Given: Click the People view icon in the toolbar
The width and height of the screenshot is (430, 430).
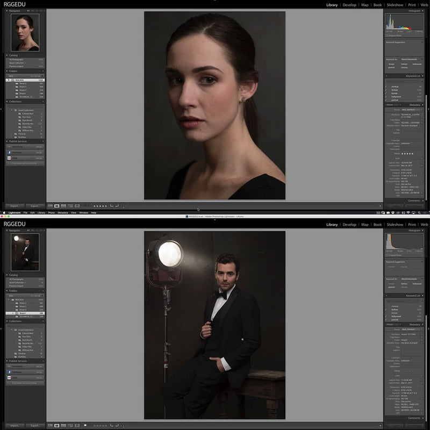Looking at the screenshot, I should pyautogui.click(x=77, y=206).
